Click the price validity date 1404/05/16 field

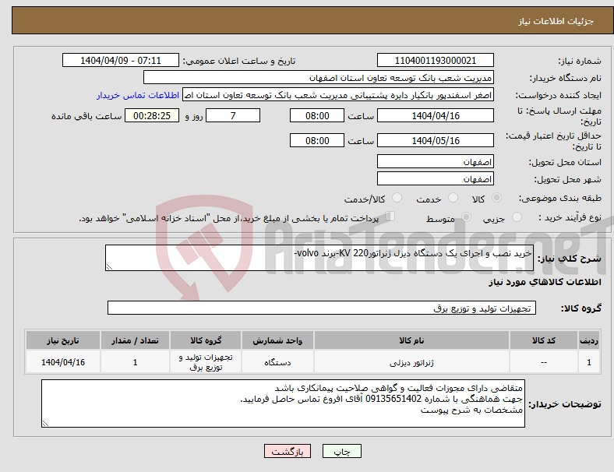point(435,140)
